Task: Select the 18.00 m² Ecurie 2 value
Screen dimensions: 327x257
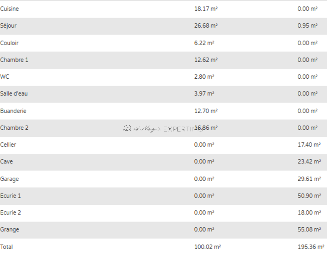Action: point(309,212)
